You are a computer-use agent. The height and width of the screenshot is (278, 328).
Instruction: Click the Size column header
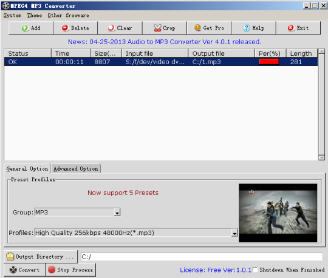click(x=106, y=53)
